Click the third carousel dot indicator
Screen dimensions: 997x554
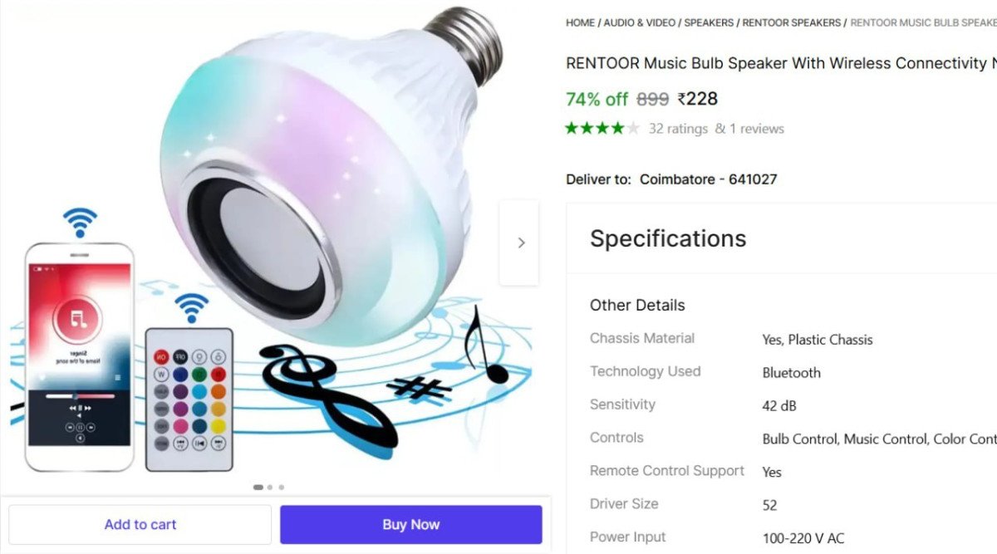coord(281,488)
